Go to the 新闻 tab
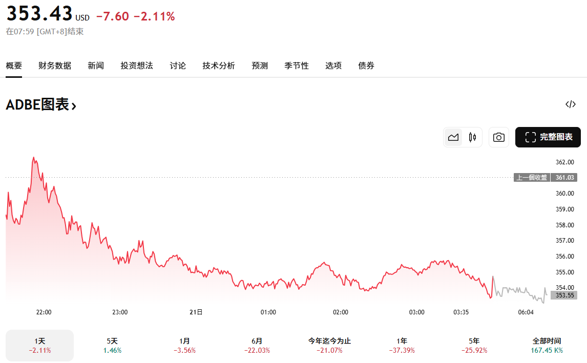587x363 pixels. (96, 66)
